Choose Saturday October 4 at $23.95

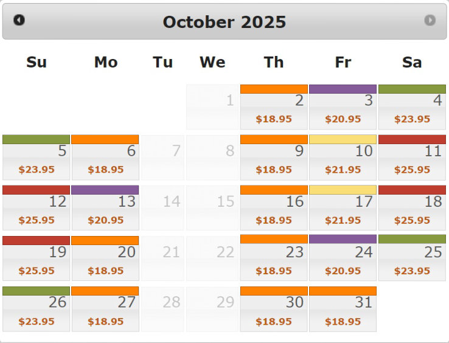pos(412,107)
